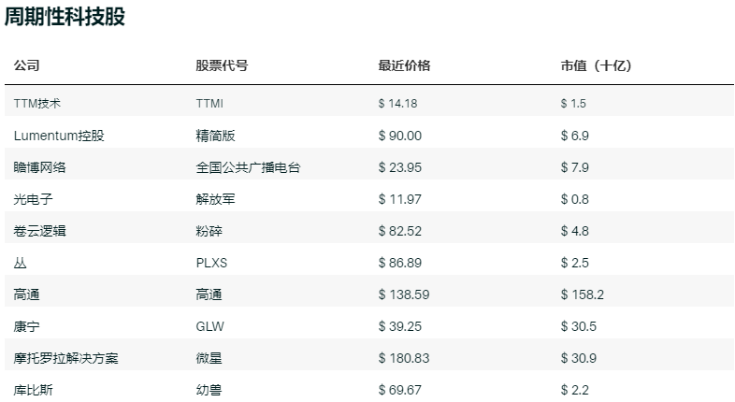Click the ticker GLW
Screen dimensions: 735x402
point(210,327)
